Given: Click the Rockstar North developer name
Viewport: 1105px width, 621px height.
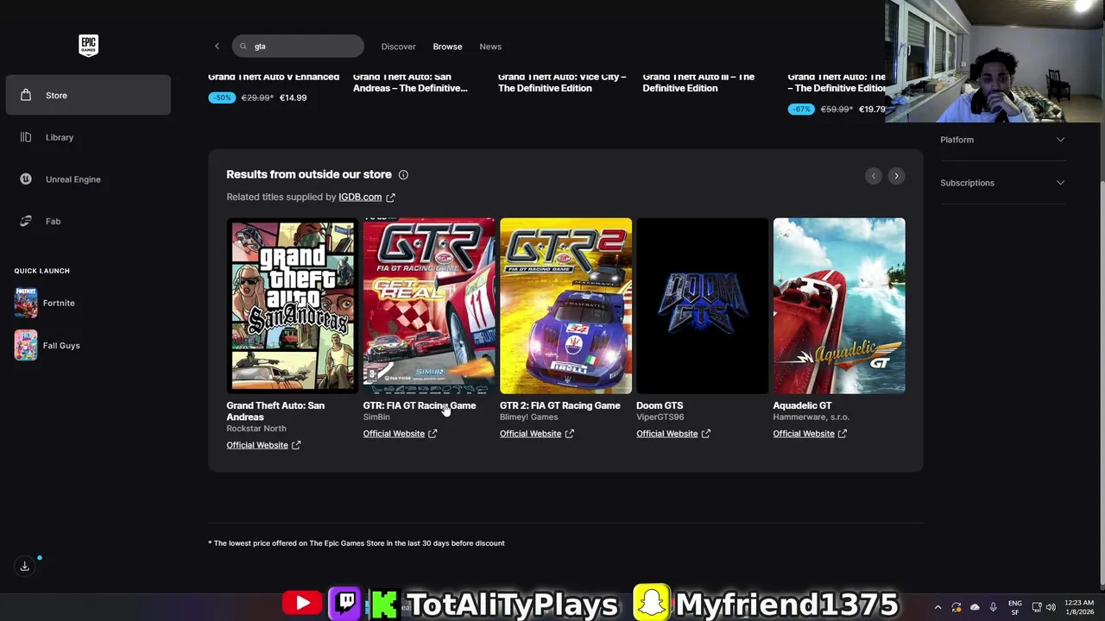Looking at the screenshot, I should pyautogui.click(x=256, y=429).
